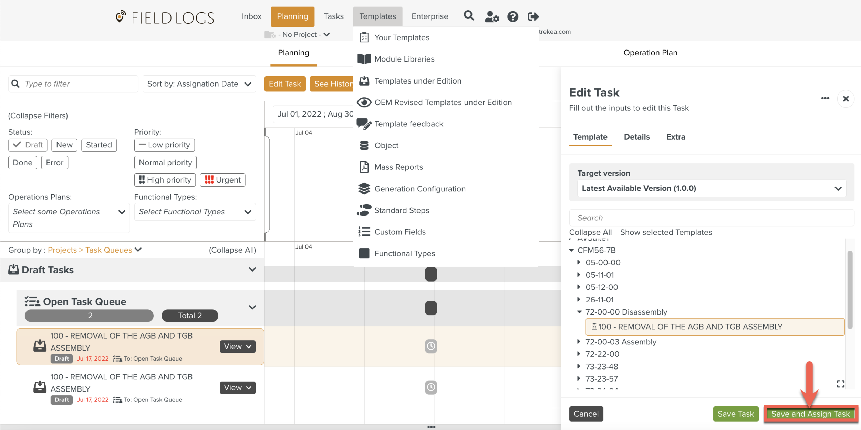Image resolution: width=861 pixels, height=430 pixels.
Task: Enable the Urgent priority filter
Action: [222, 180]
